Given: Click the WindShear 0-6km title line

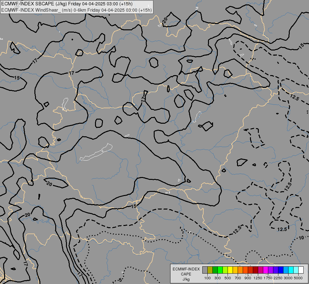Looking at the screenshot, I should click(x=76, y=10).
